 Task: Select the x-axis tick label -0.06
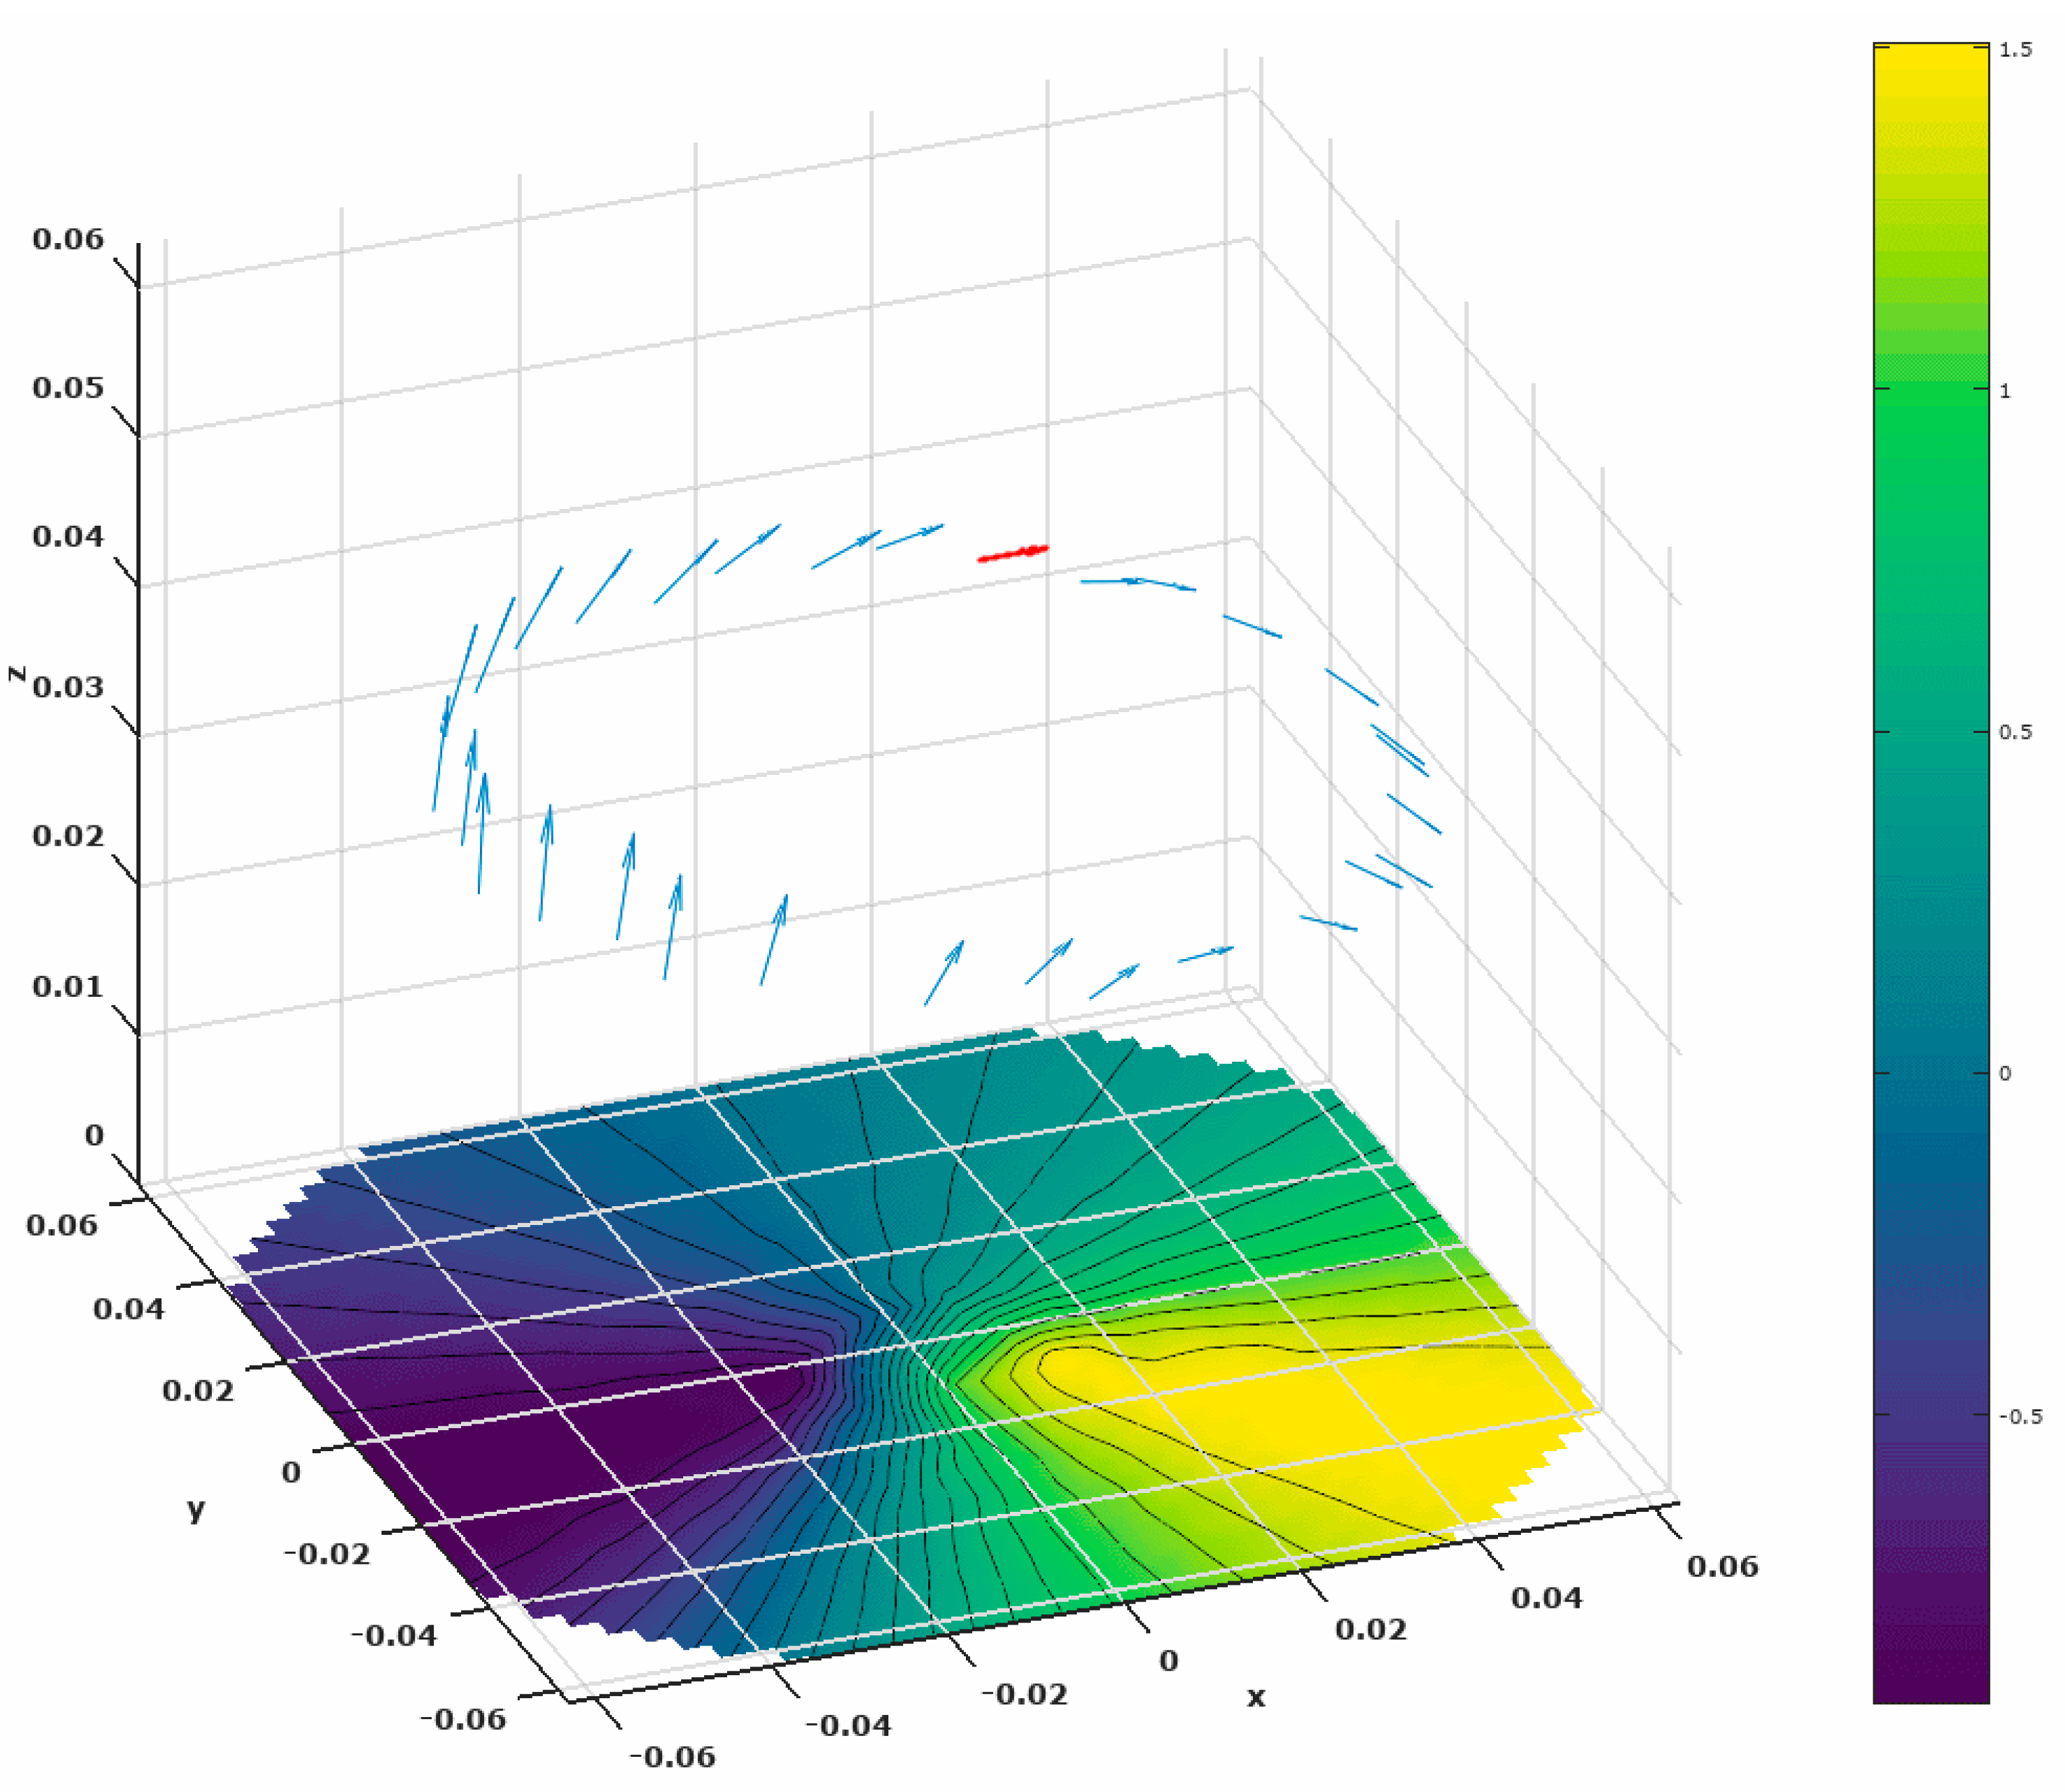tap(672, 1757)
